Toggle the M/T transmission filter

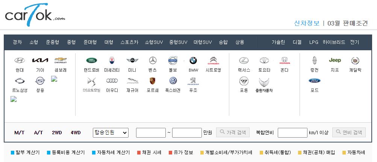(20, 132)
